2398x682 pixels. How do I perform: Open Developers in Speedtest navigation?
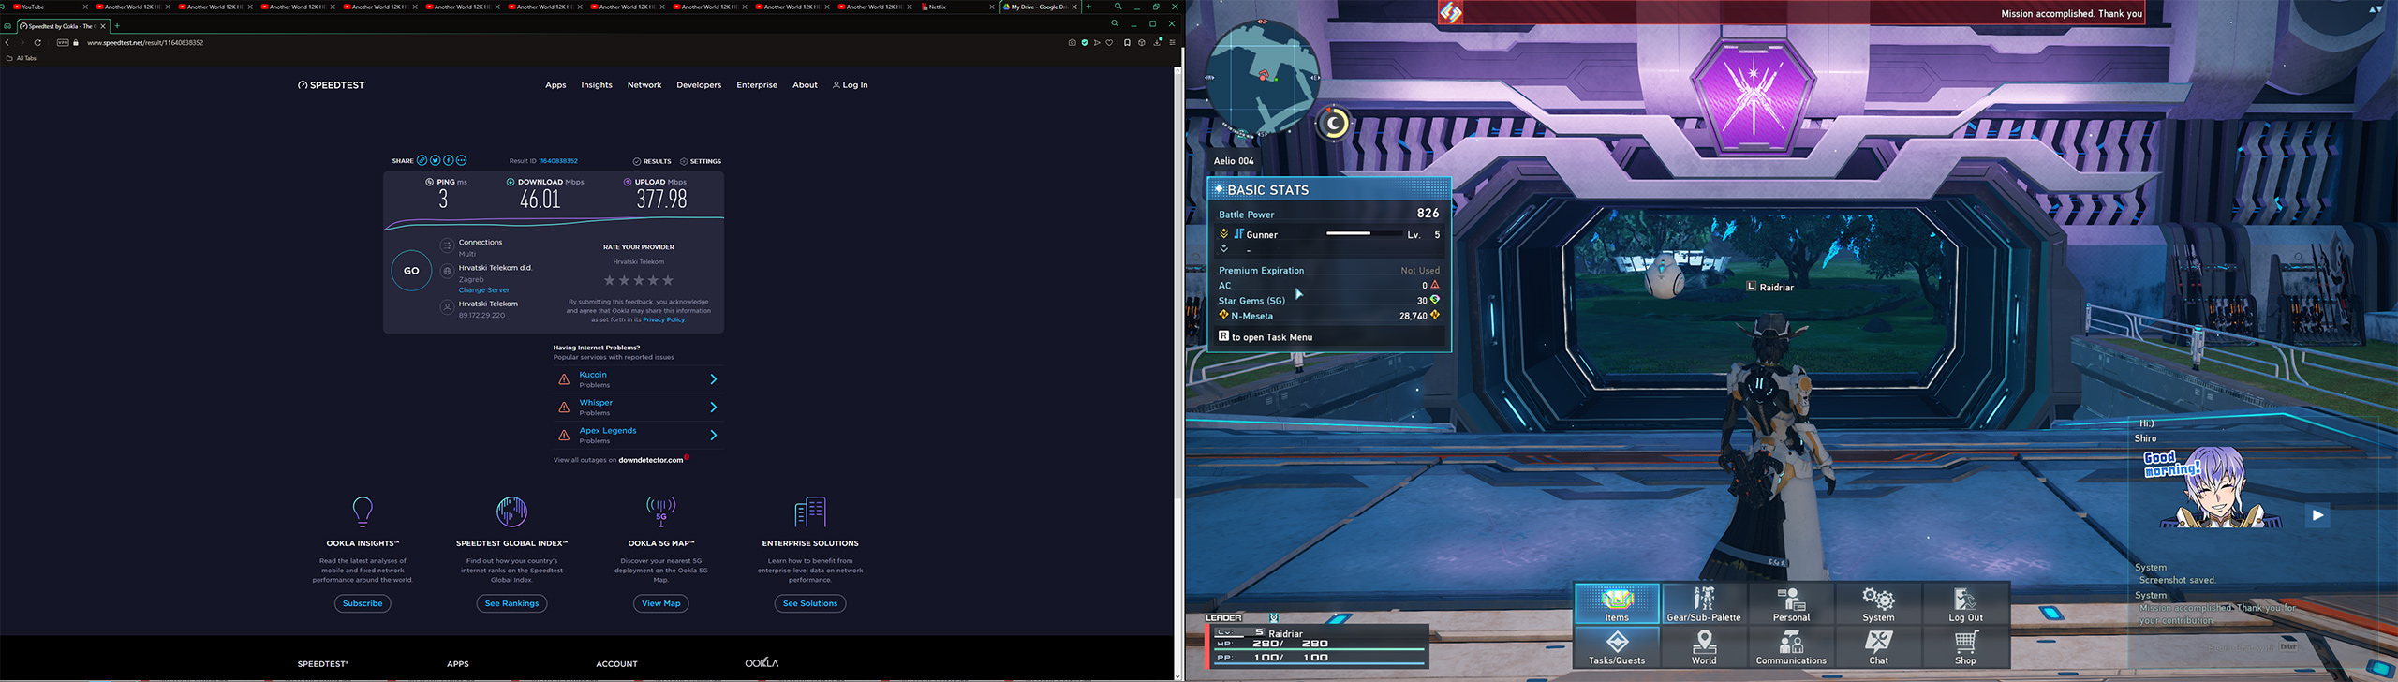point(699,85)
